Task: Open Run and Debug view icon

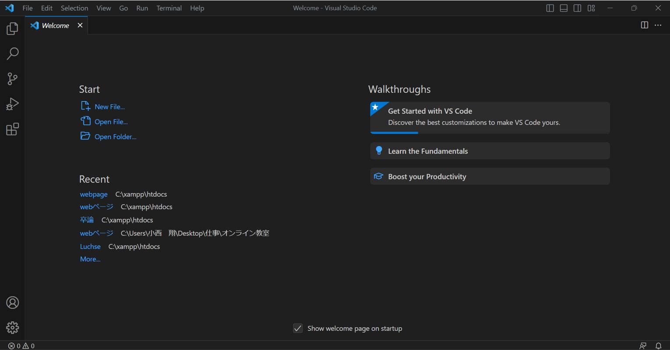Action: tap(12, 104)
